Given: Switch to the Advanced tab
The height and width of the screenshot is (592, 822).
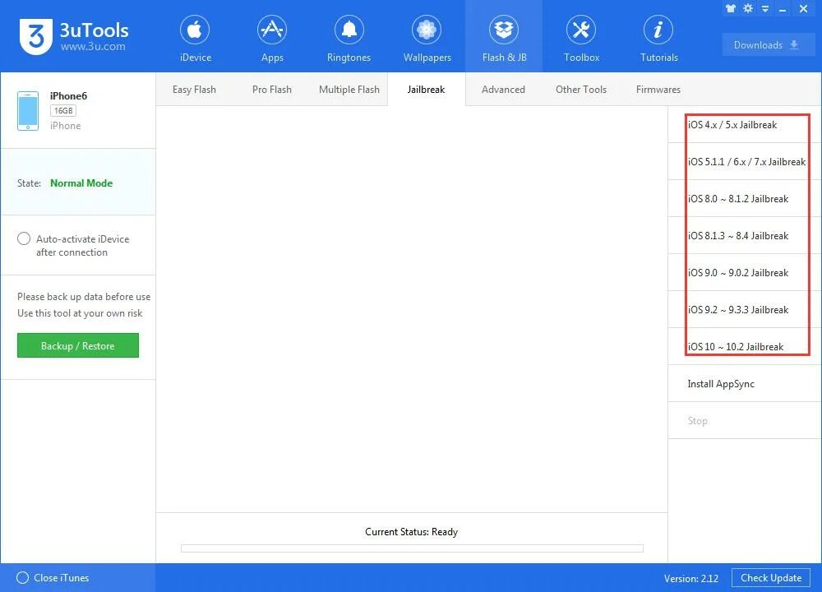Looking at the screenshot, I should (503, 90).
